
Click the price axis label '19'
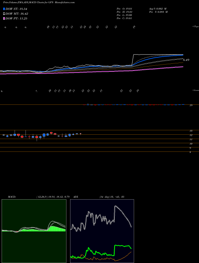tap(191, 105)
